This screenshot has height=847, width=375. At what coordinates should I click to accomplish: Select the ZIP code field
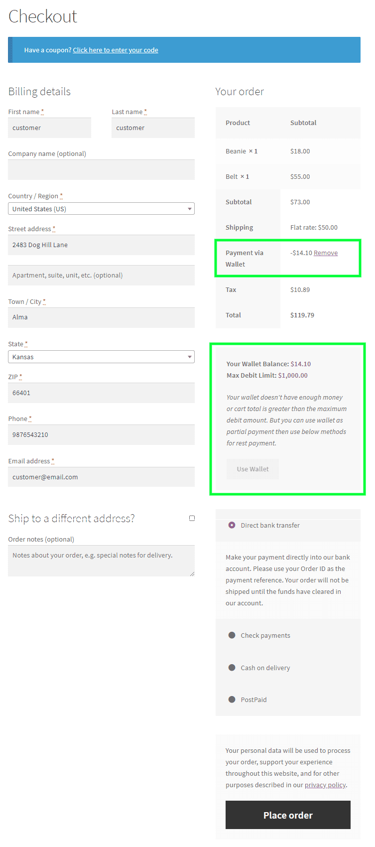[x=101, y=393]
